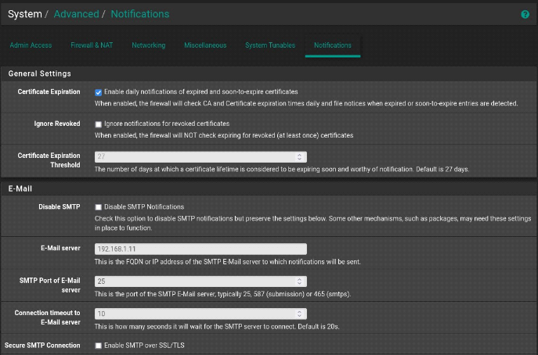Click the active Notifications tab
The image size is (538, 355).
(333, 45)
